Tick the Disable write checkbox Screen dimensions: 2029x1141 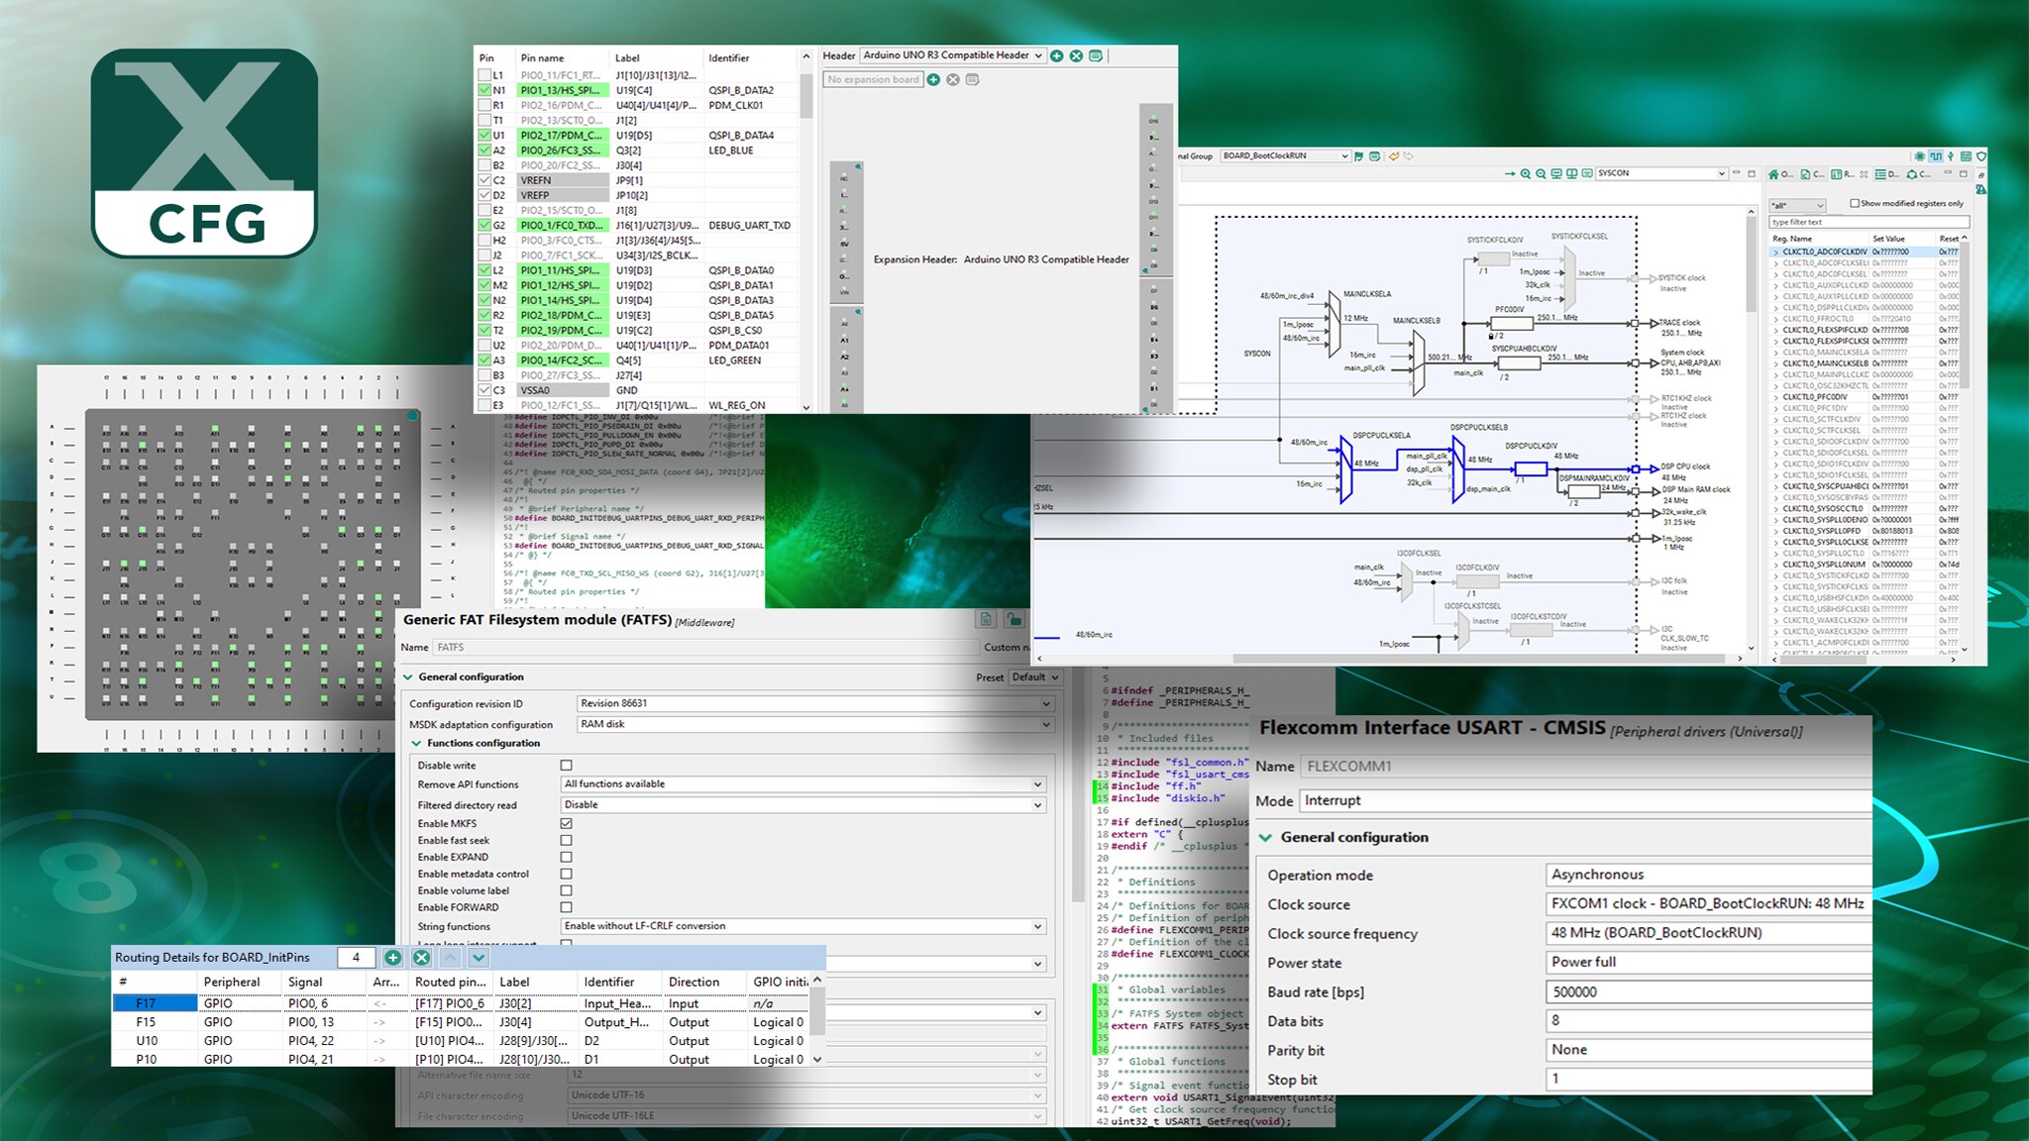[566, 766]
